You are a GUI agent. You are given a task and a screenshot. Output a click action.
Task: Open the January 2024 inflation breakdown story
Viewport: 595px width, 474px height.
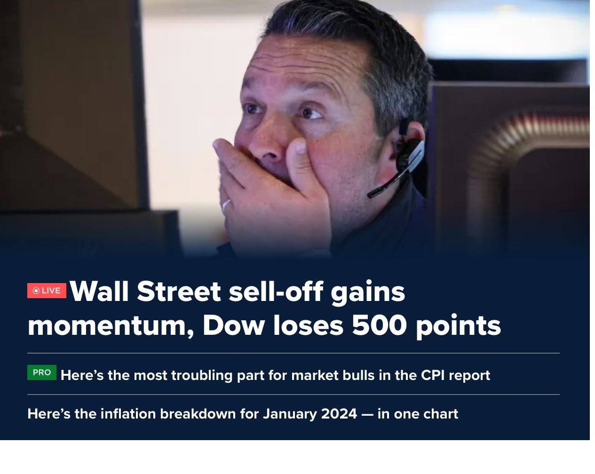pyautogui.click(x=243, y=414)
